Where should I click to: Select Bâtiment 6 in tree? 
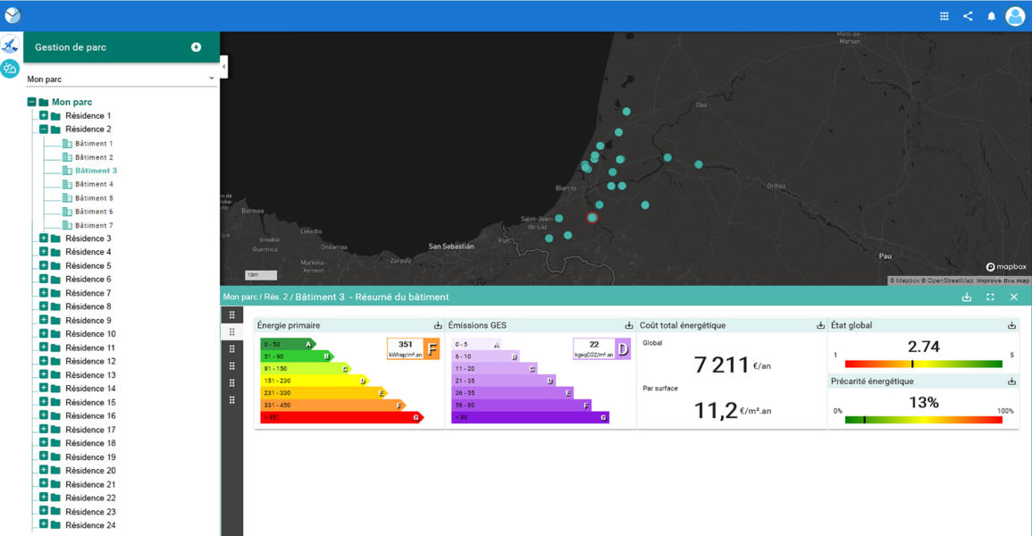pyautogui.click(x=94, y=212)
